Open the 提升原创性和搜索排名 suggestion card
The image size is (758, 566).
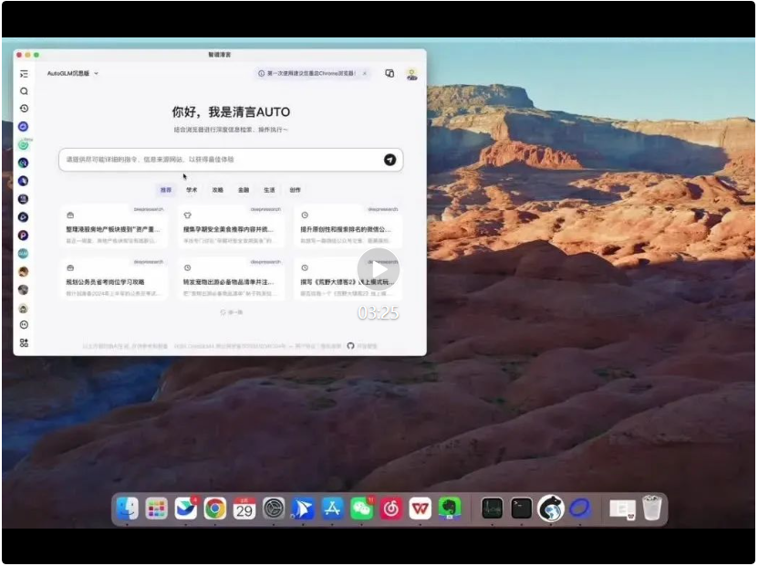tap(348, 226)
